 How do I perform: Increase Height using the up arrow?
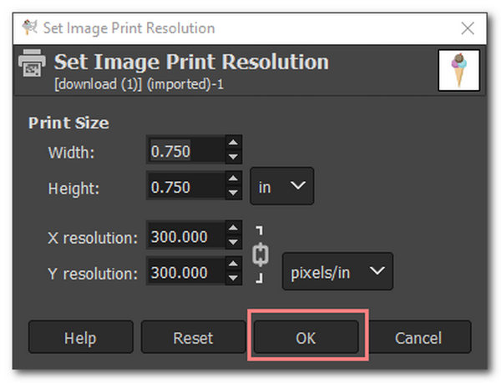[234, 178]
